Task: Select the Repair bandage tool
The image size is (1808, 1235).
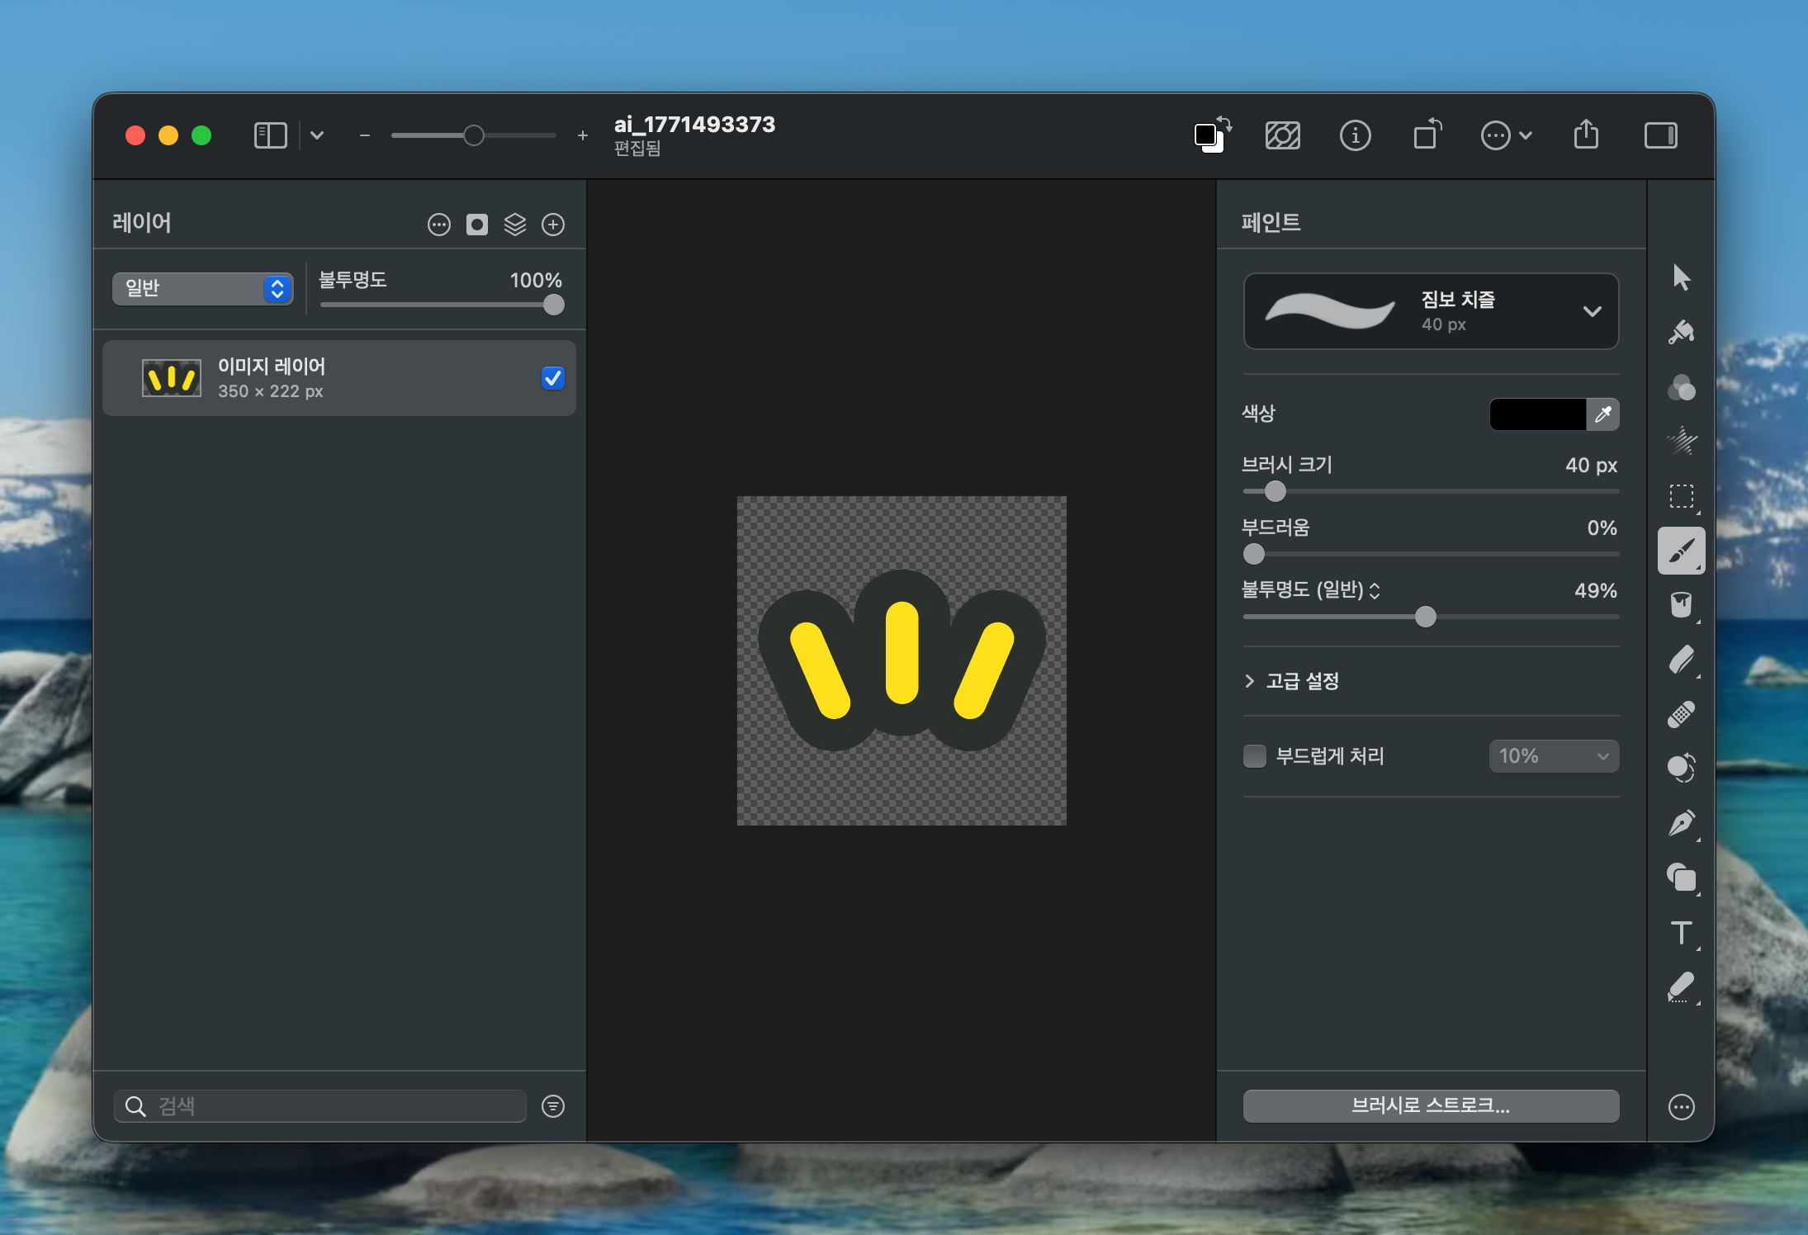Action: pyautogui.click(x=1681, y=714)
